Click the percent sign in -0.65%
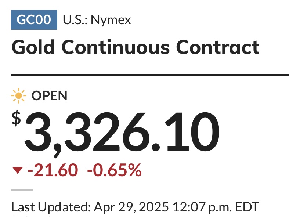Viewport: 289px width, 217px height. click(x=135, y=170)
